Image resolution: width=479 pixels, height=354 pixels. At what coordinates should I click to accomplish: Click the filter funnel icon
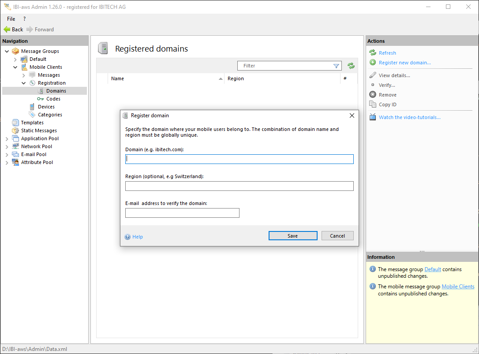pyautogui.click(x=336, y=66)
